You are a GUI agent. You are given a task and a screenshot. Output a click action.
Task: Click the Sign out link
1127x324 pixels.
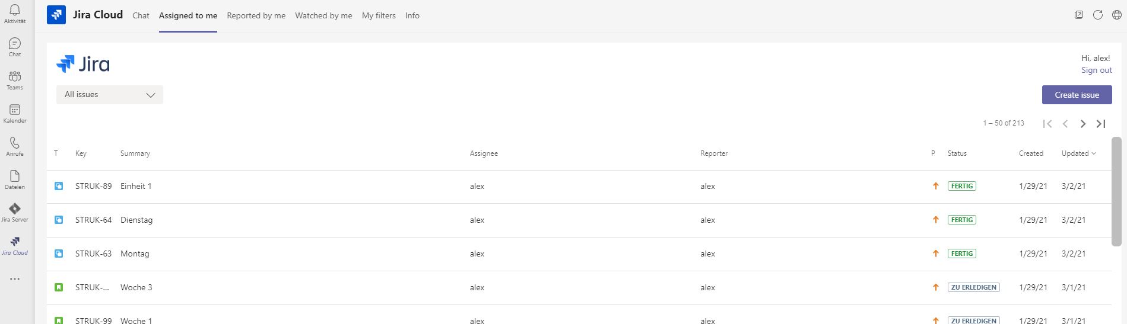pyautogui.click(x=1097, y=70)
